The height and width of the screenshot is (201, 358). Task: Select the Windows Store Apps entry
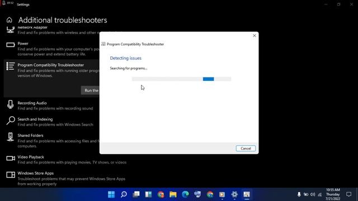[x=66, y=179]
